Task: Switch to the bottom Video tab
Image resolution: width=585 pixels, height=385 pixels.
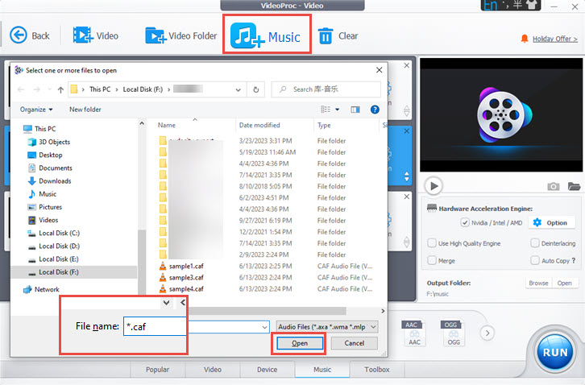Action: pos(213,370)
